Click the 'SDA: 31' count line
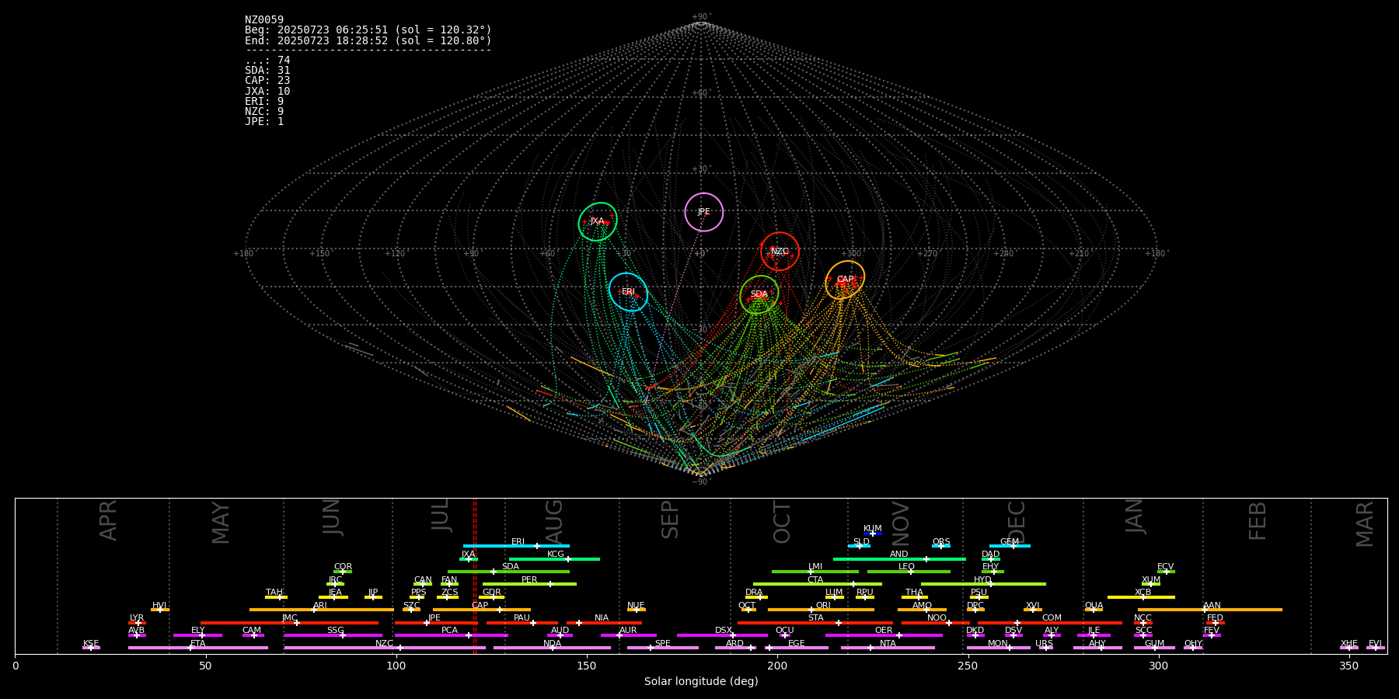 (267, 71)
